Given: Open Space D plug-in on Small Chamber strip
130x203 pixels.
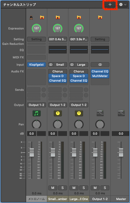Looking at the screenshot, I should pos(58,76).
